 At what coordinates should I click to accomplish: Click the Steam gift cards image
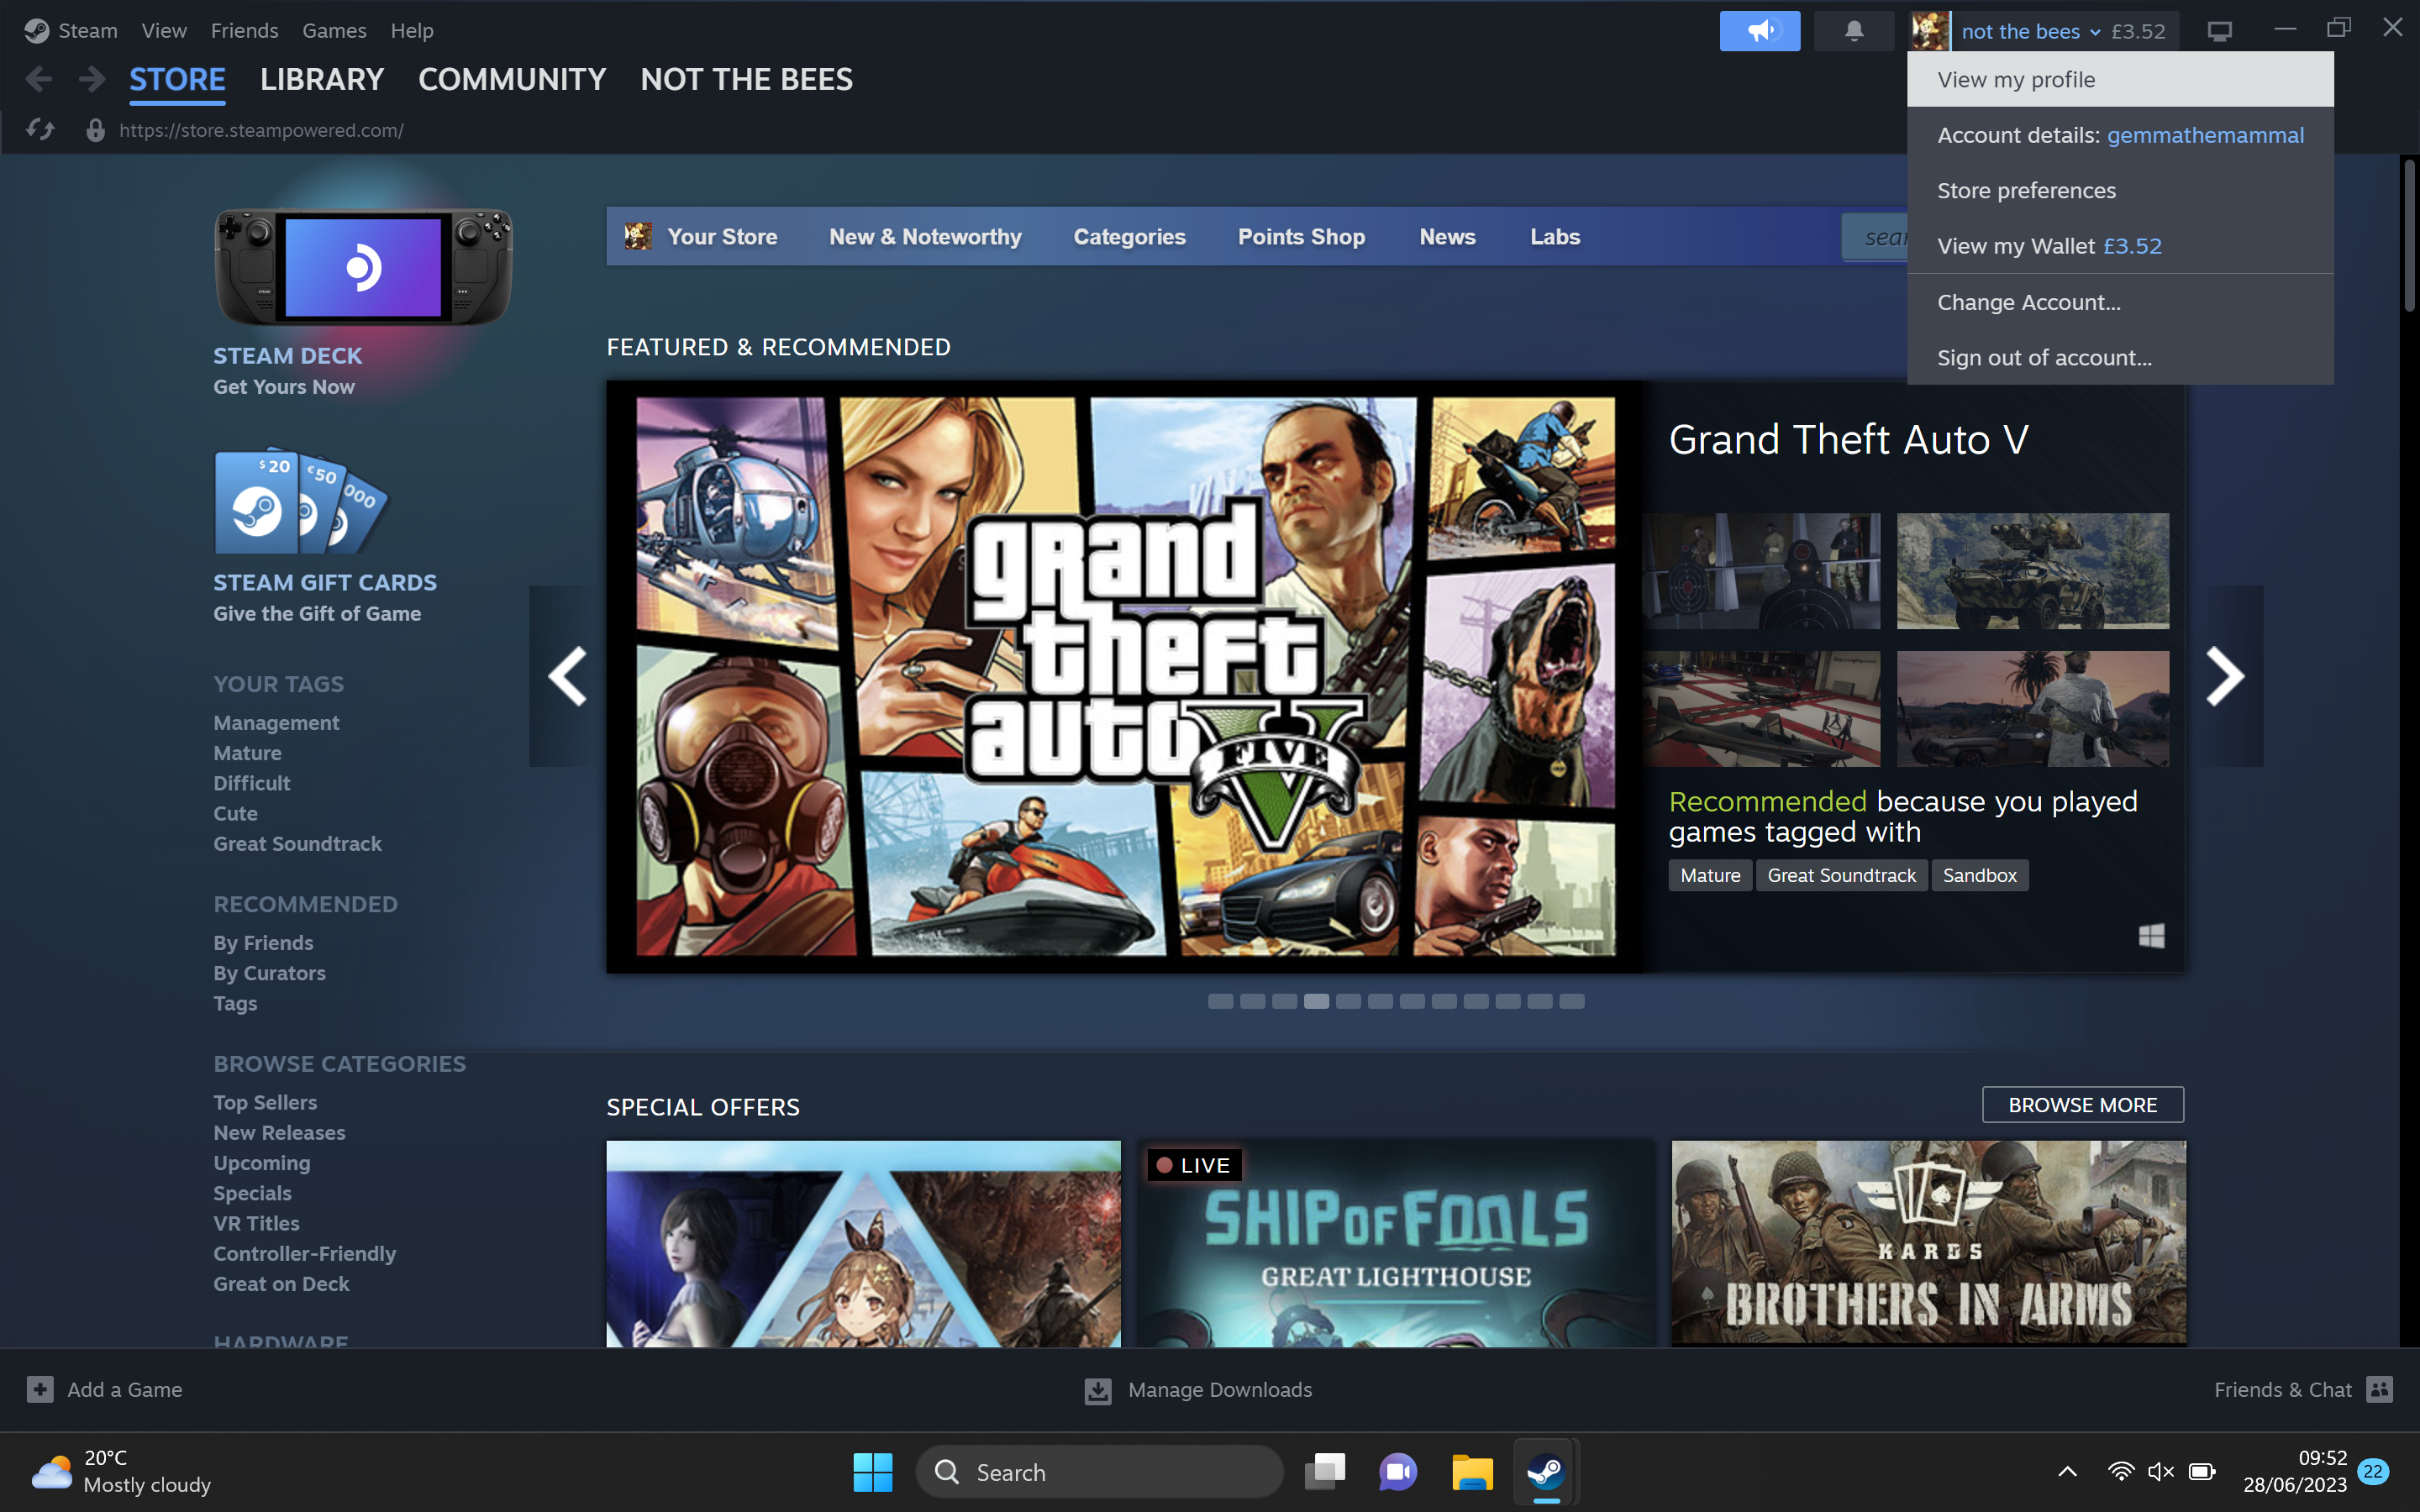[x=301, y=501]
